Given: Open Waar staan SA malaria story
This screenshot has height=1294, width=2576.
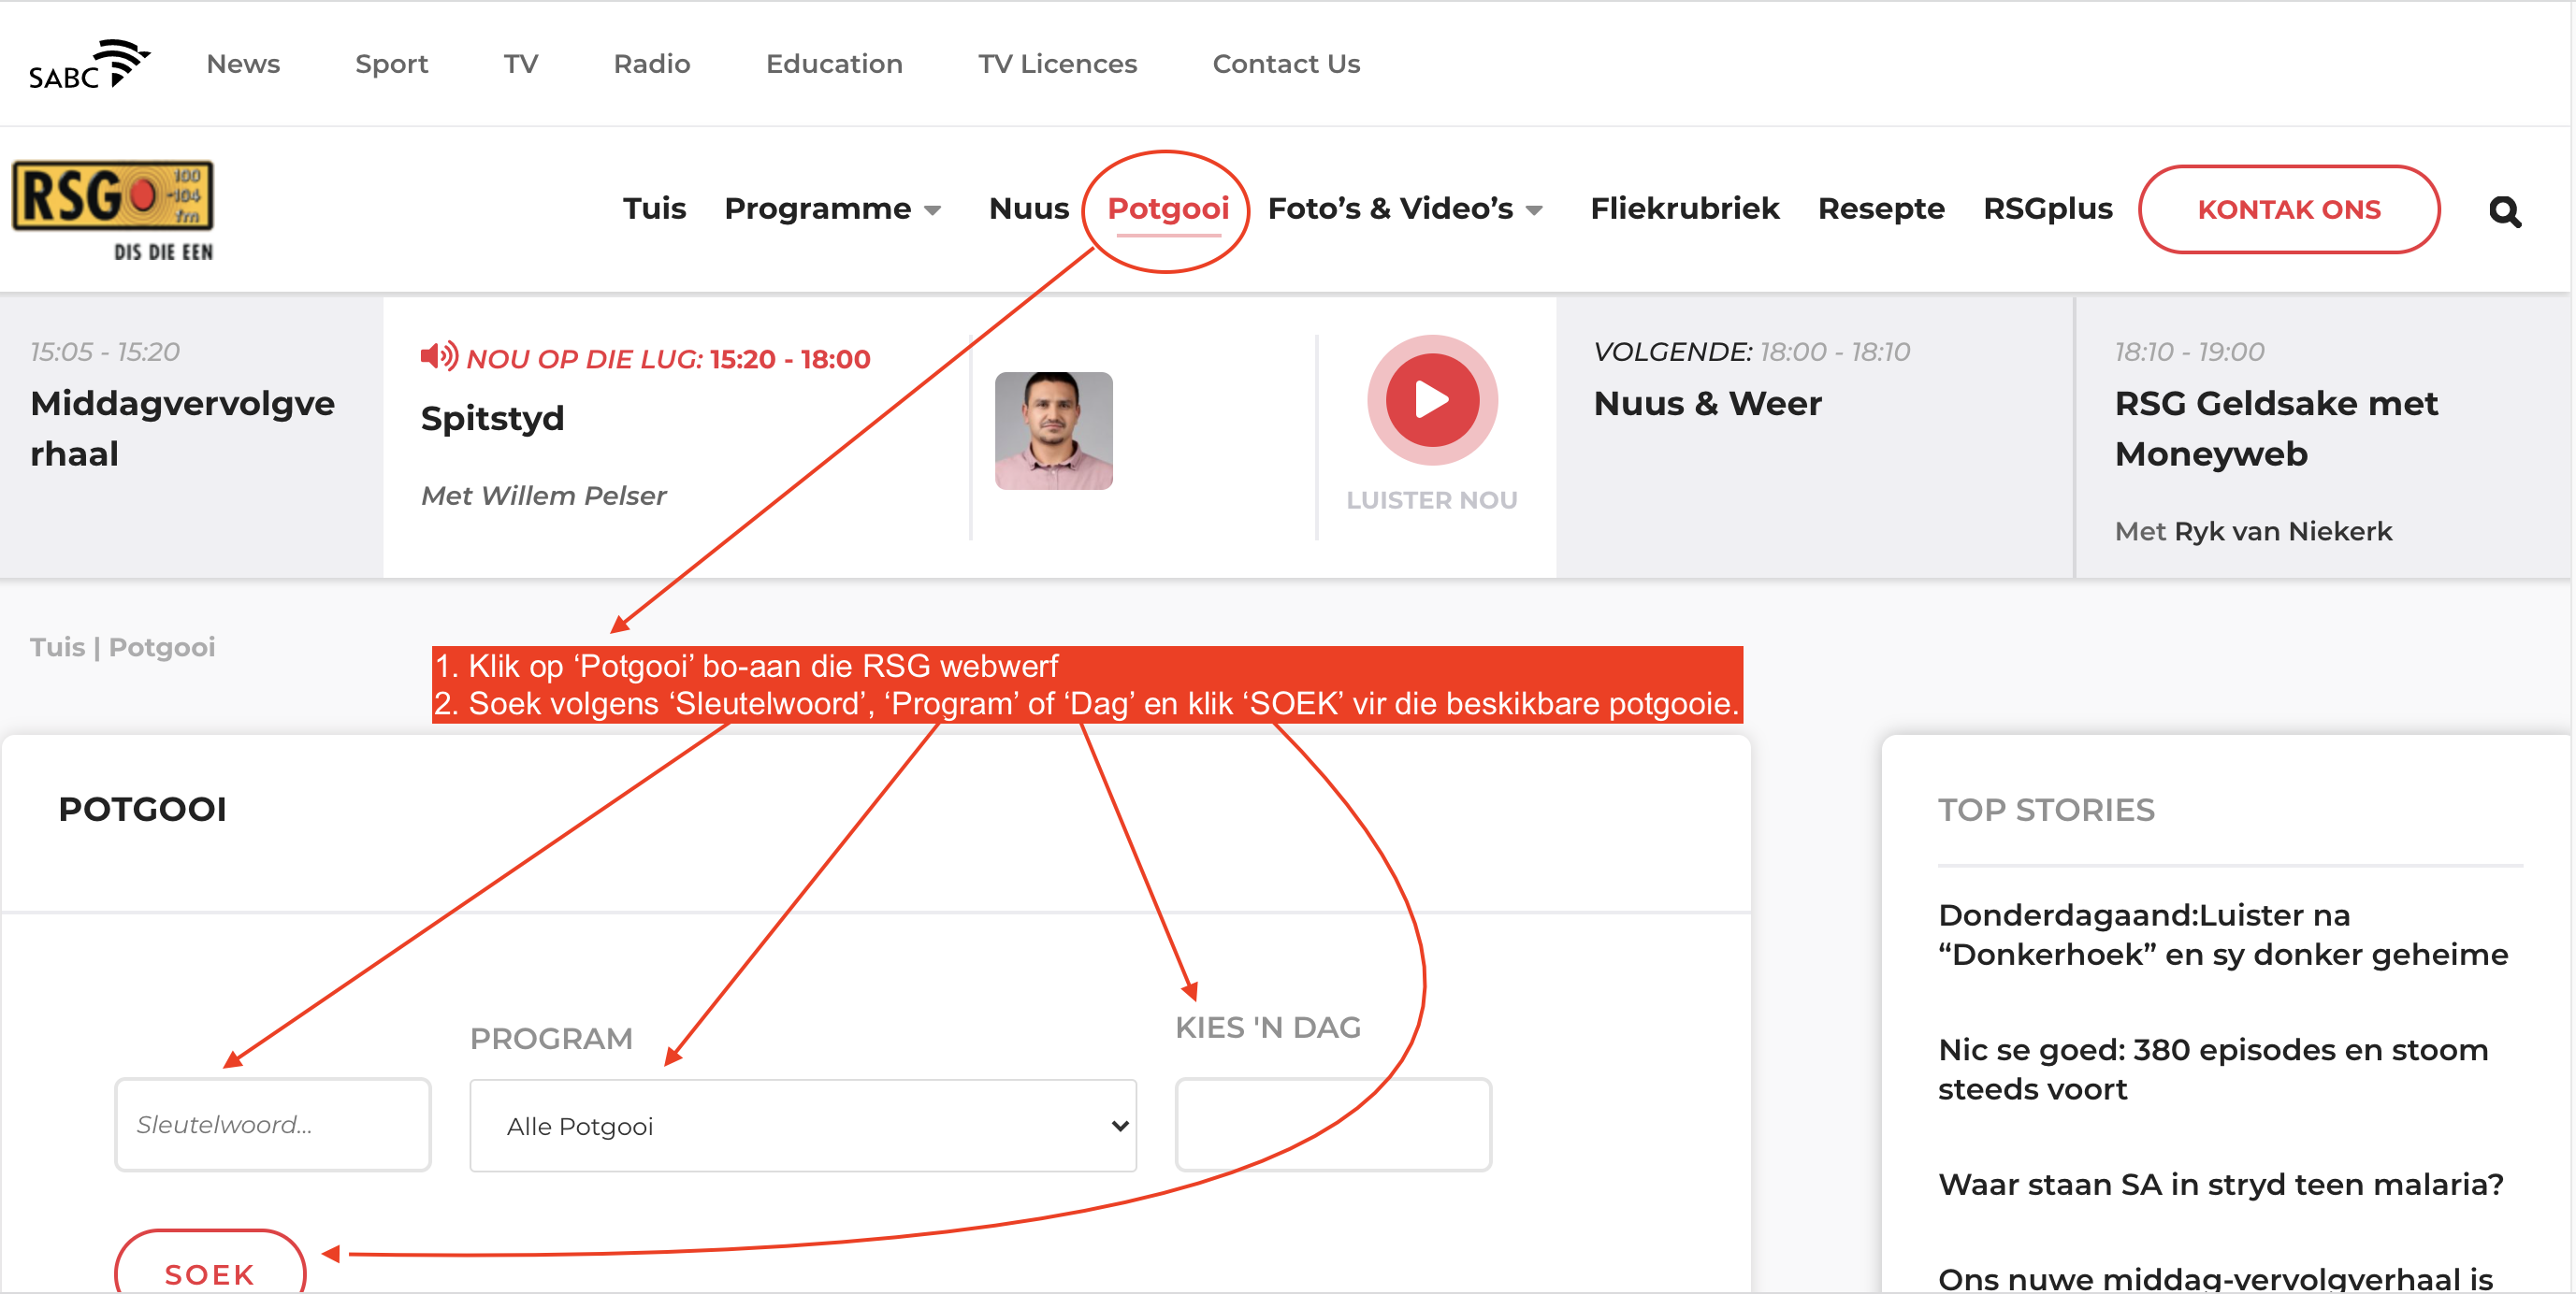Looking at the screenshot, I should pyautogui.click(x=2221, y=1184).
